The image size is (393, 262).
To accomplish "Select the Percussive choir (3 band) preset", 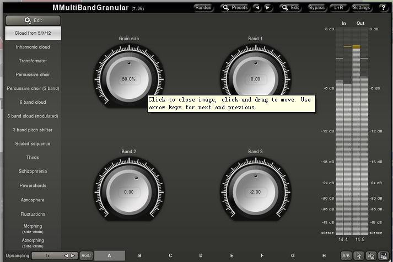I will [x=33, y=88].
